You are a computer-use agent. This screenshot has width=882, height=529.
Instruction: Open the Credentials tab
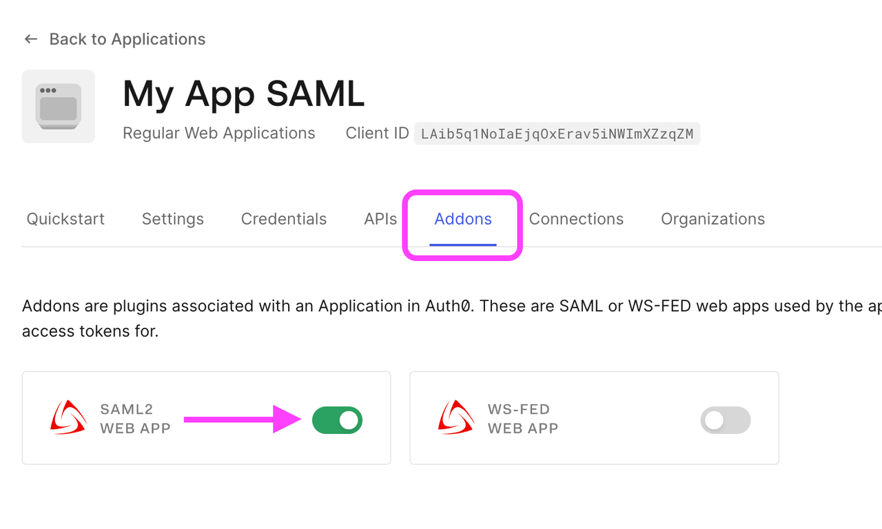(x=283, y=218)
